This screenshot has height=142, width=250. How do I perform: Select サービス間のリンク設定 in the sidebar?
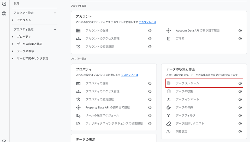coord(33,59)
